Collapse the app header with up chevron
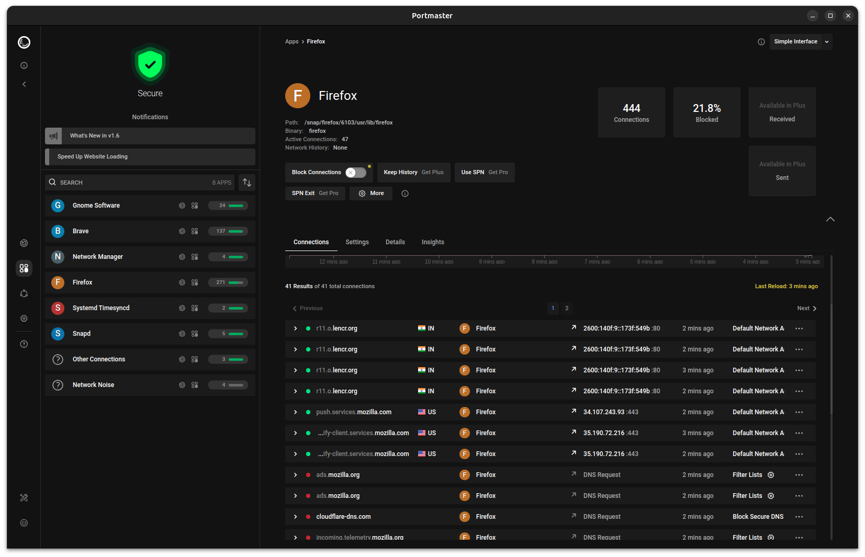 830,219
